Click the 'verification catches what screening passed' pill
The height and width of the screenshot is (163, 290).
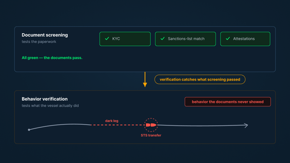[200, 79]
